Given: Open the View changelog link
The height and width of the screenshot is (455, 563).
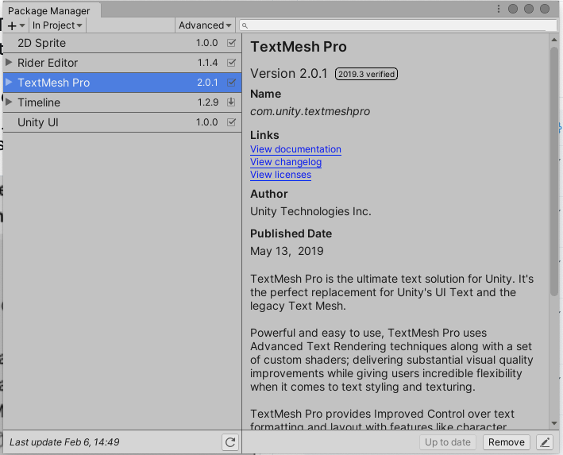Looking at the screenshot, I should [x=286, y=162].
